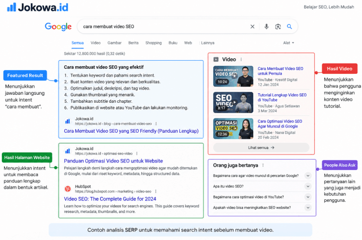Click 'YouTube · Kreatif Digital' channel text
This screenshot has width=362, height=240.
click(278, 80)
